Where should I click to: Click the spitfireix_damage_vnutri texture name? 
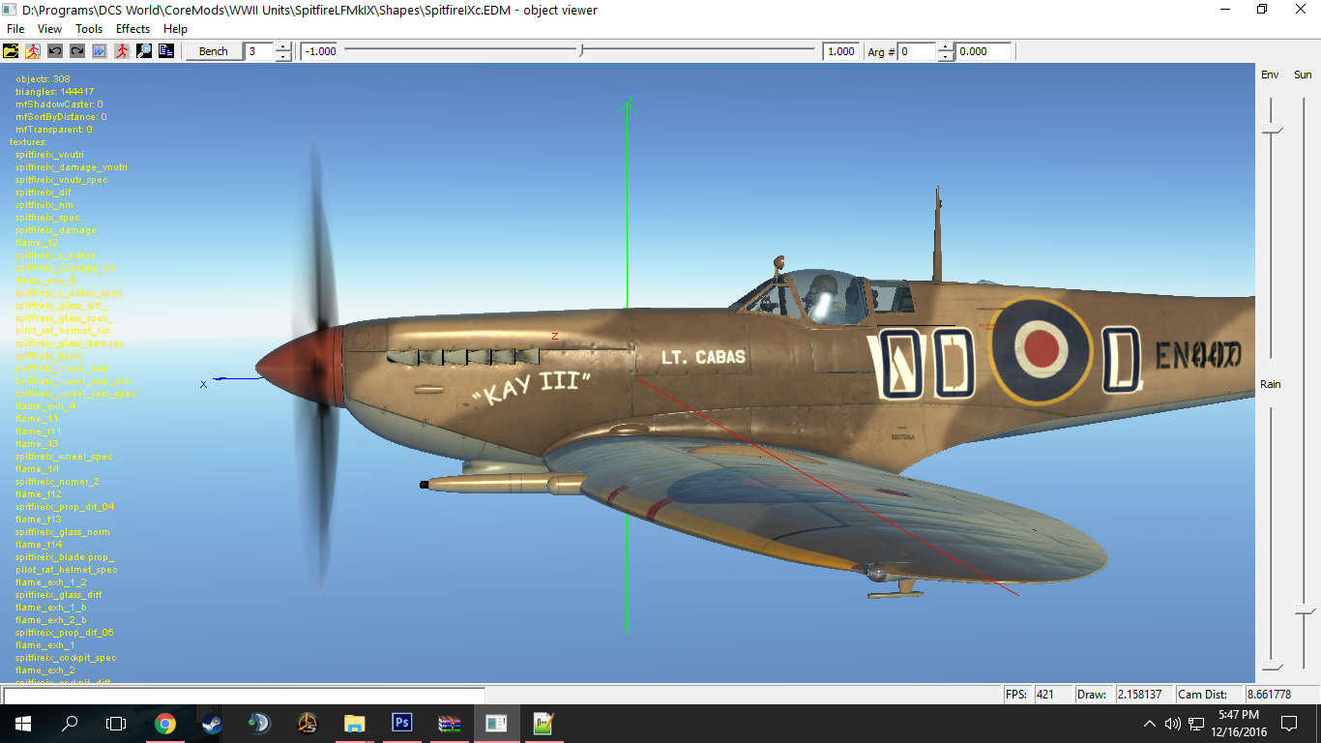point(71,167)
